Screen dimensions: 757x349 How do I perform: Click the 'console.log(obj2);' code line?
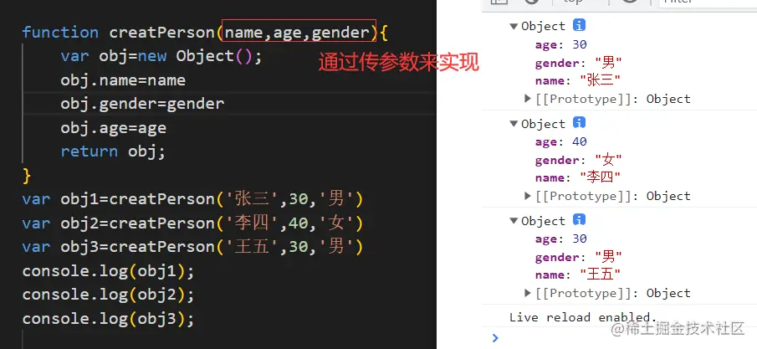tap(108, 295)
